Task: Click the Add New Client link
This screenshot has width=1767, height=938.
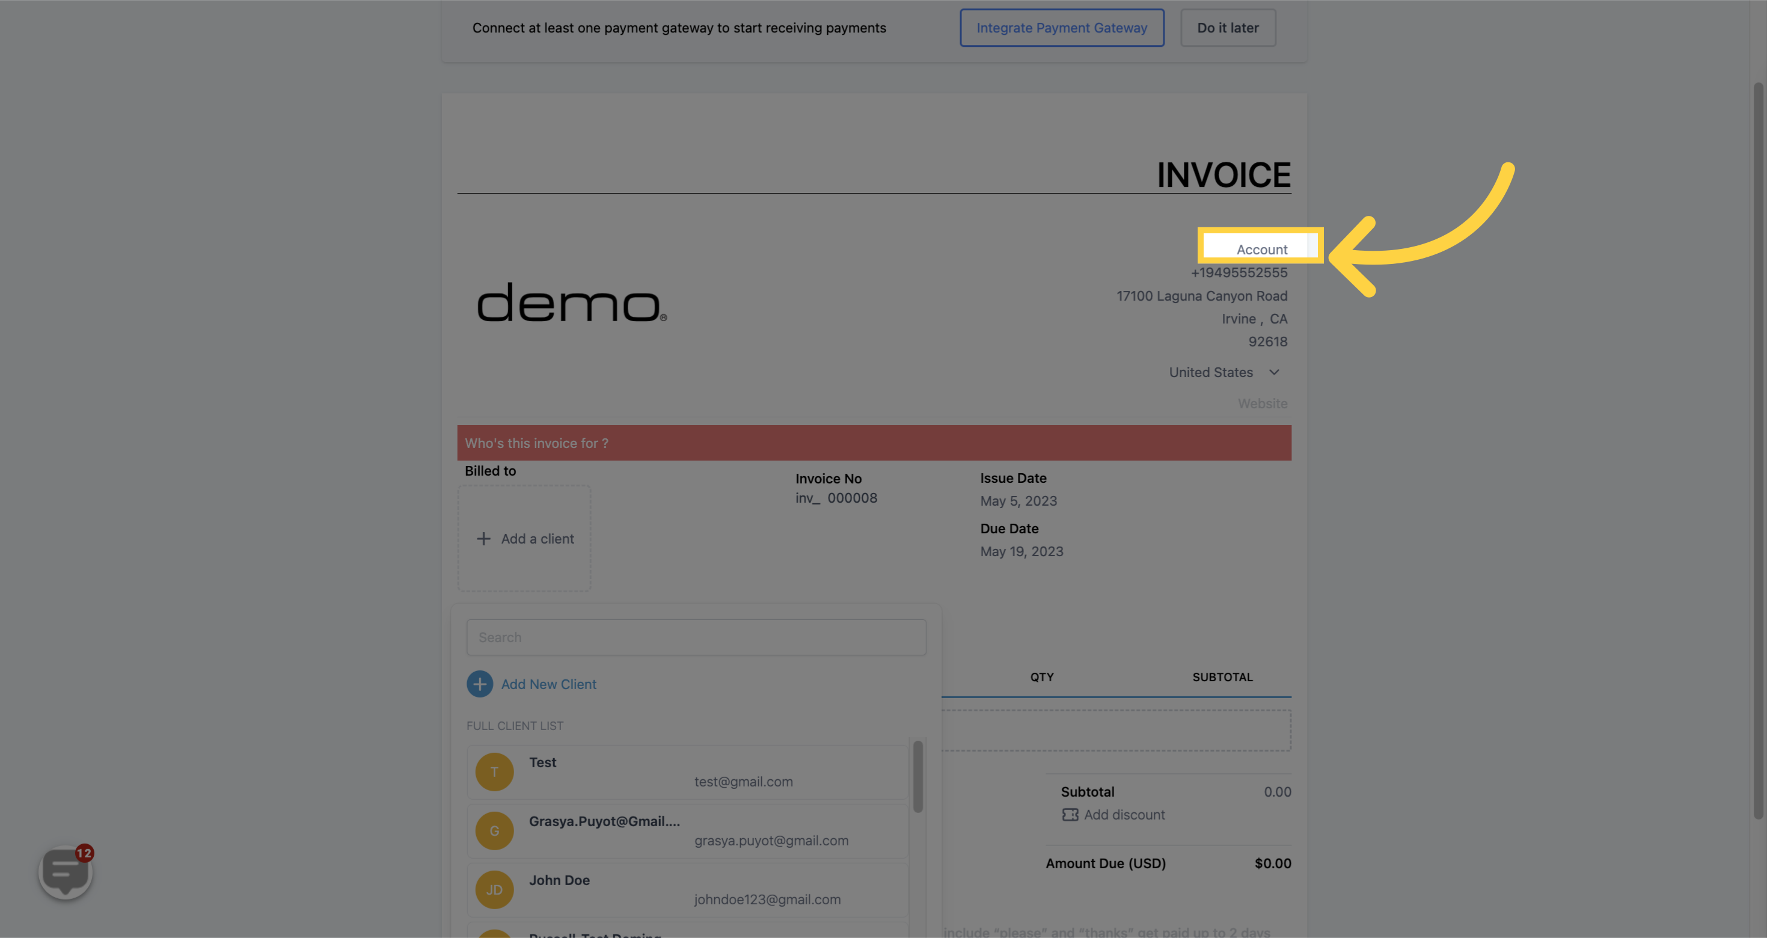Action: [548, 684]
